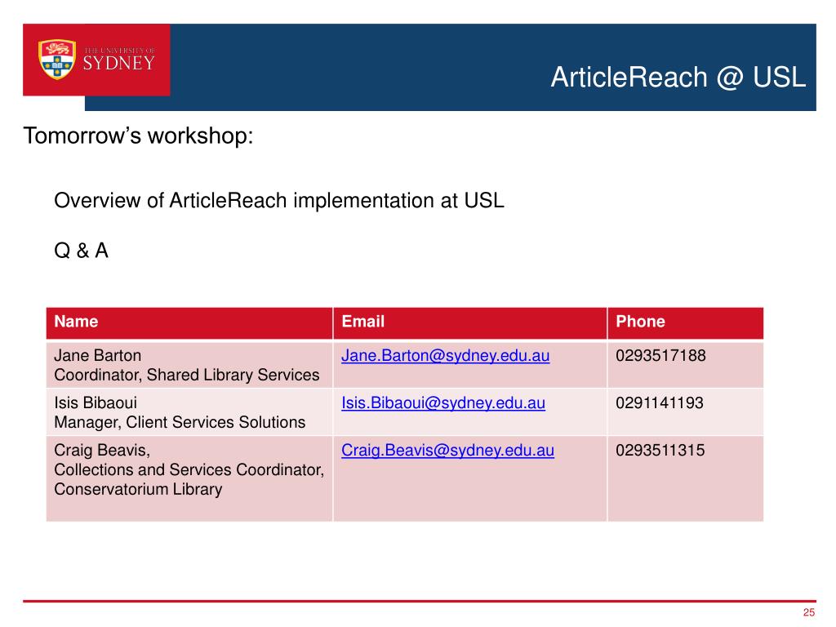Select Collections and Services Coordinator text
This screenshot has height=627, width=836.
[x=189, y=469]
